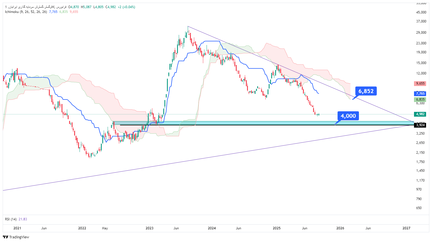Viewport: 432px width, 242px height.
Task: Click the 650 price scale label
Action: [x=419, y=208]
